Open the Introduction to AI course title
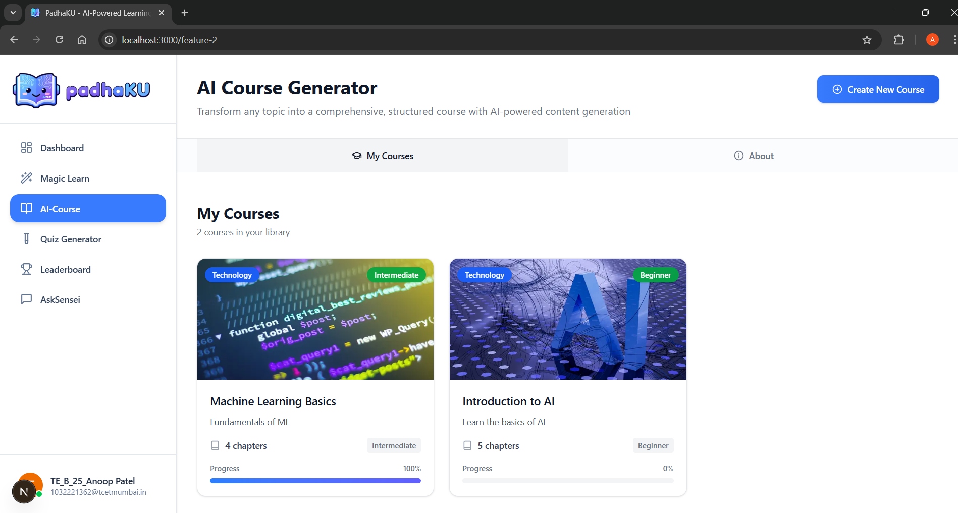The image size is (958, 513). pos(508,401)
